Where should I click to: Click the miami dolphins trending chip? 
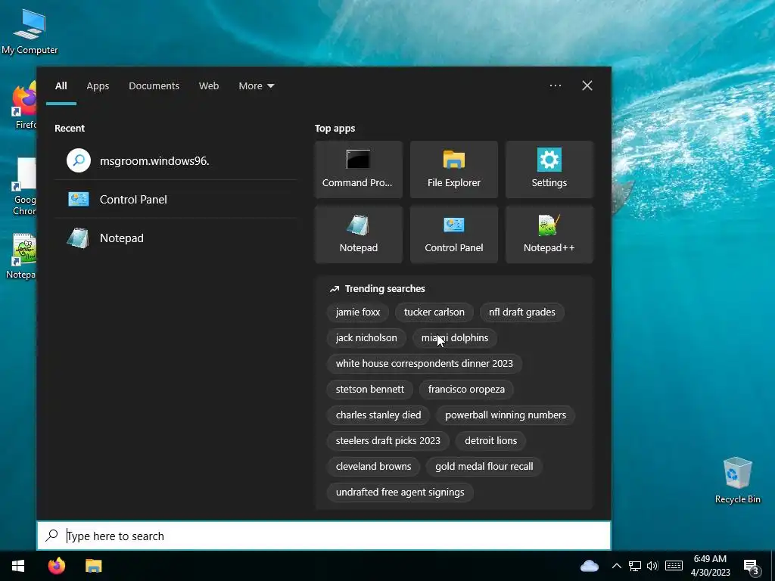455,338
